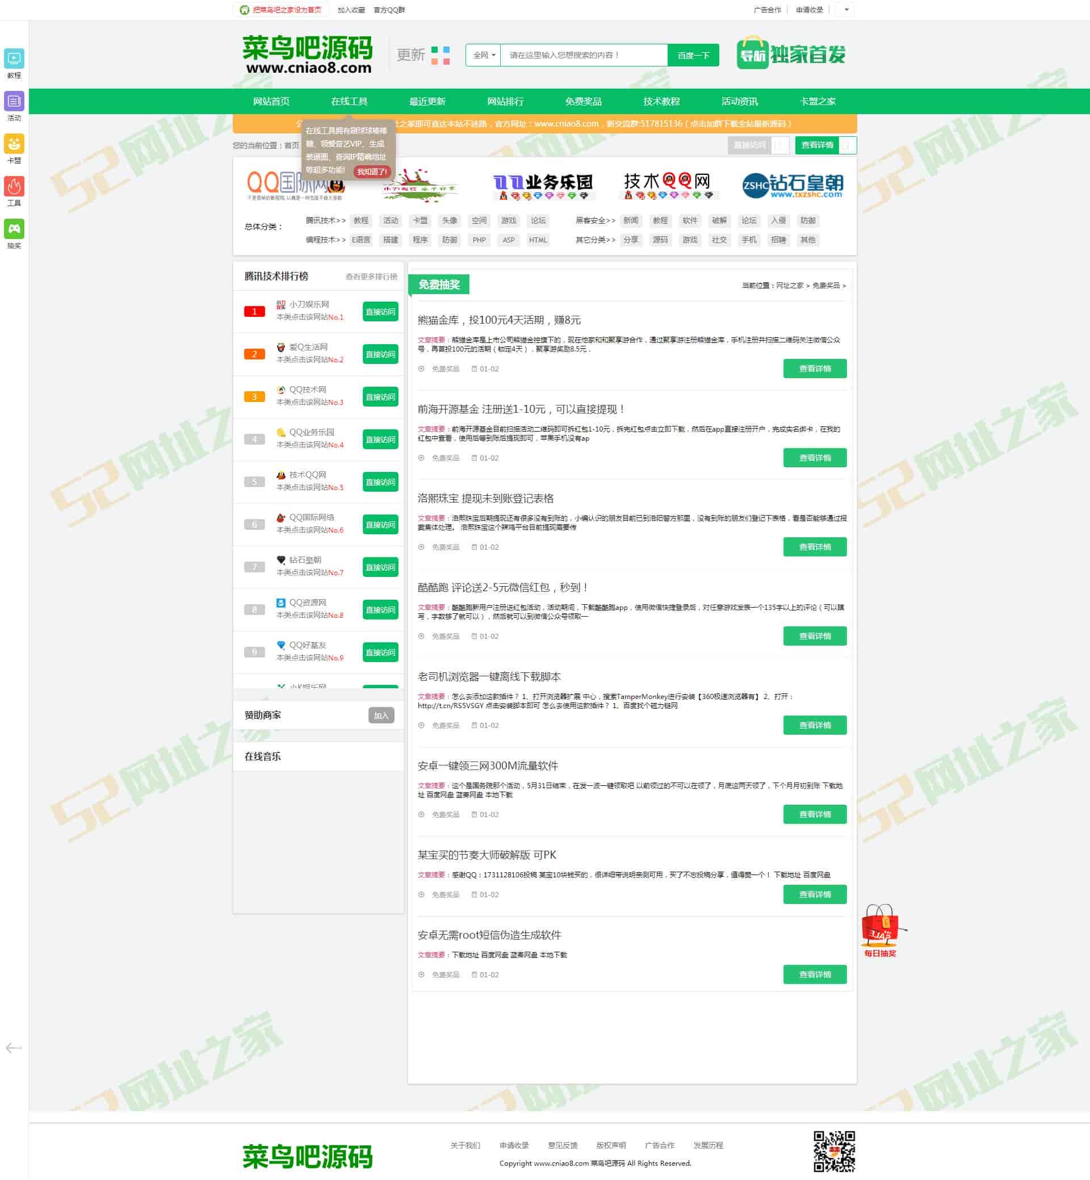Open 查看详情 for 熊猫金库 article
The width and height of the screenshot is (1090, 1180).
(815, 369)
